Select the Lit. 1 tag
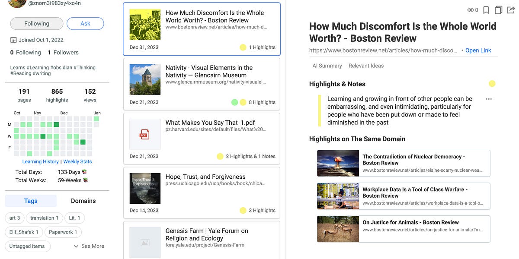 point(75,218)
